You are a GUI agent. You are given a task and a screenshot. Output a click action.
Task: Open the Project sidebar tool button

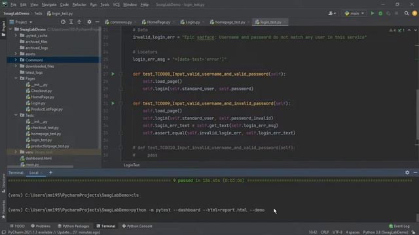click(3, 29)
